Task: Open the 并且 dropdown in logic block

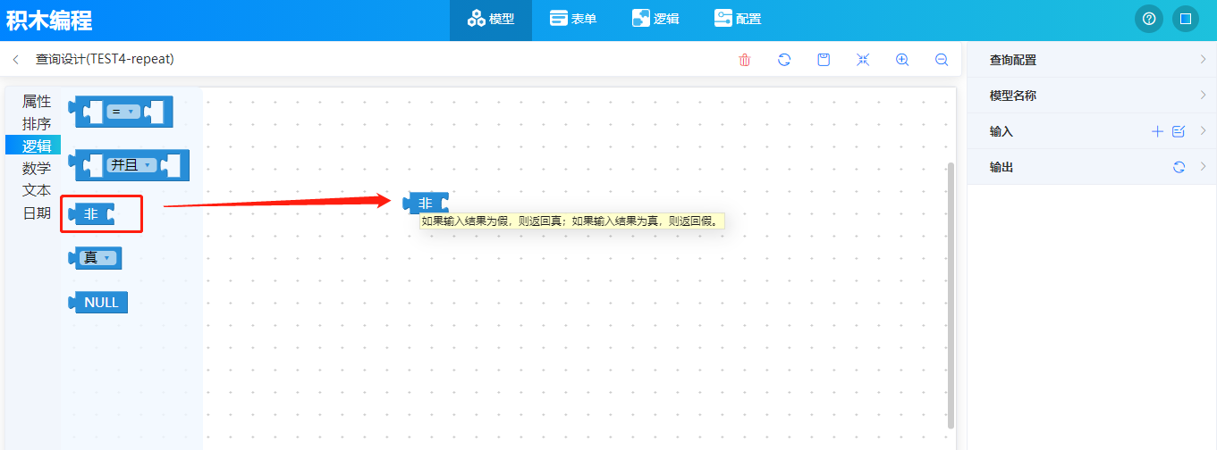Action: point(132,164)
